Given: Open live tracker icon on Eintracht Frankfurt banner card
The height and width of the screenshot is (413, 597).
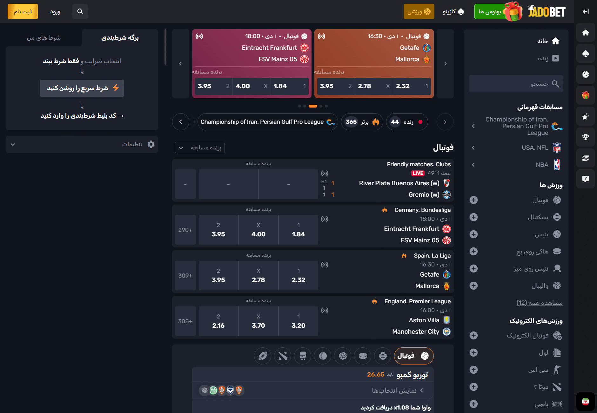Looking at the screenshot, I should (199, 36).
